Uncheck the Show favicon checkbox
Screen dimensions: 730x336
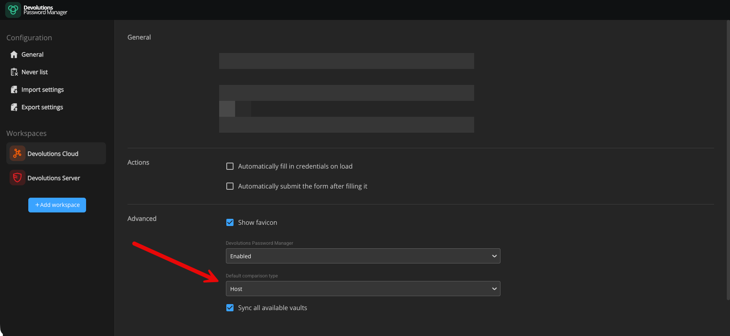click(230, 222)
